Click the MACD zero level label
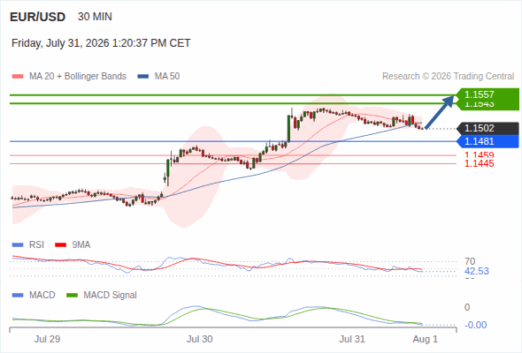 [x=467, y=307]
